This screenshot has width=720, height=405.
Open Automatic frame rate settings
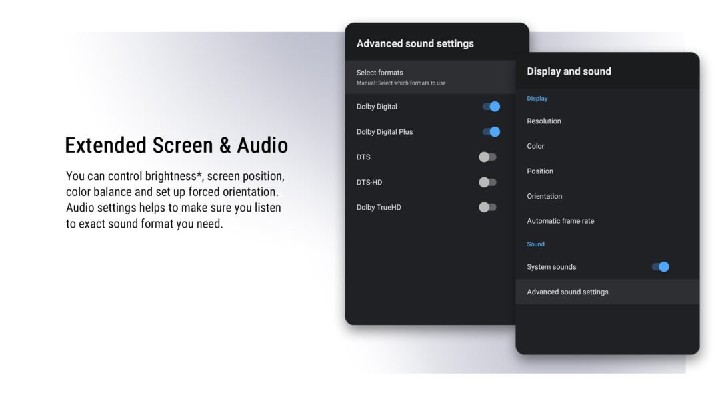point(561,220)
